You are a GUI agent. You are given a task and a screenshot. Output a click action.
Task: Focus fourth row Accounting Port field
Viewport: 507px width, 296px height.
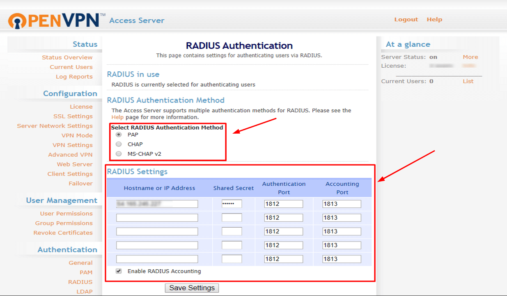[342, 245]
